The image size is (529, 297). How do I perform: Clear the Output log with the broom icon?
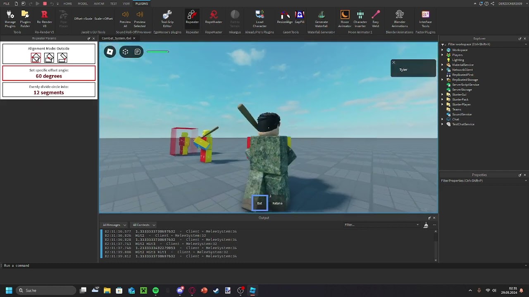(x=426, y=225)
